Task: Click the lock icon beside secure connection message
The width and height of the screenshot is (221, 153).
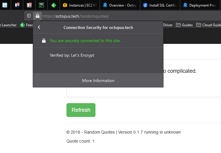Action: [x=44, y=41]
